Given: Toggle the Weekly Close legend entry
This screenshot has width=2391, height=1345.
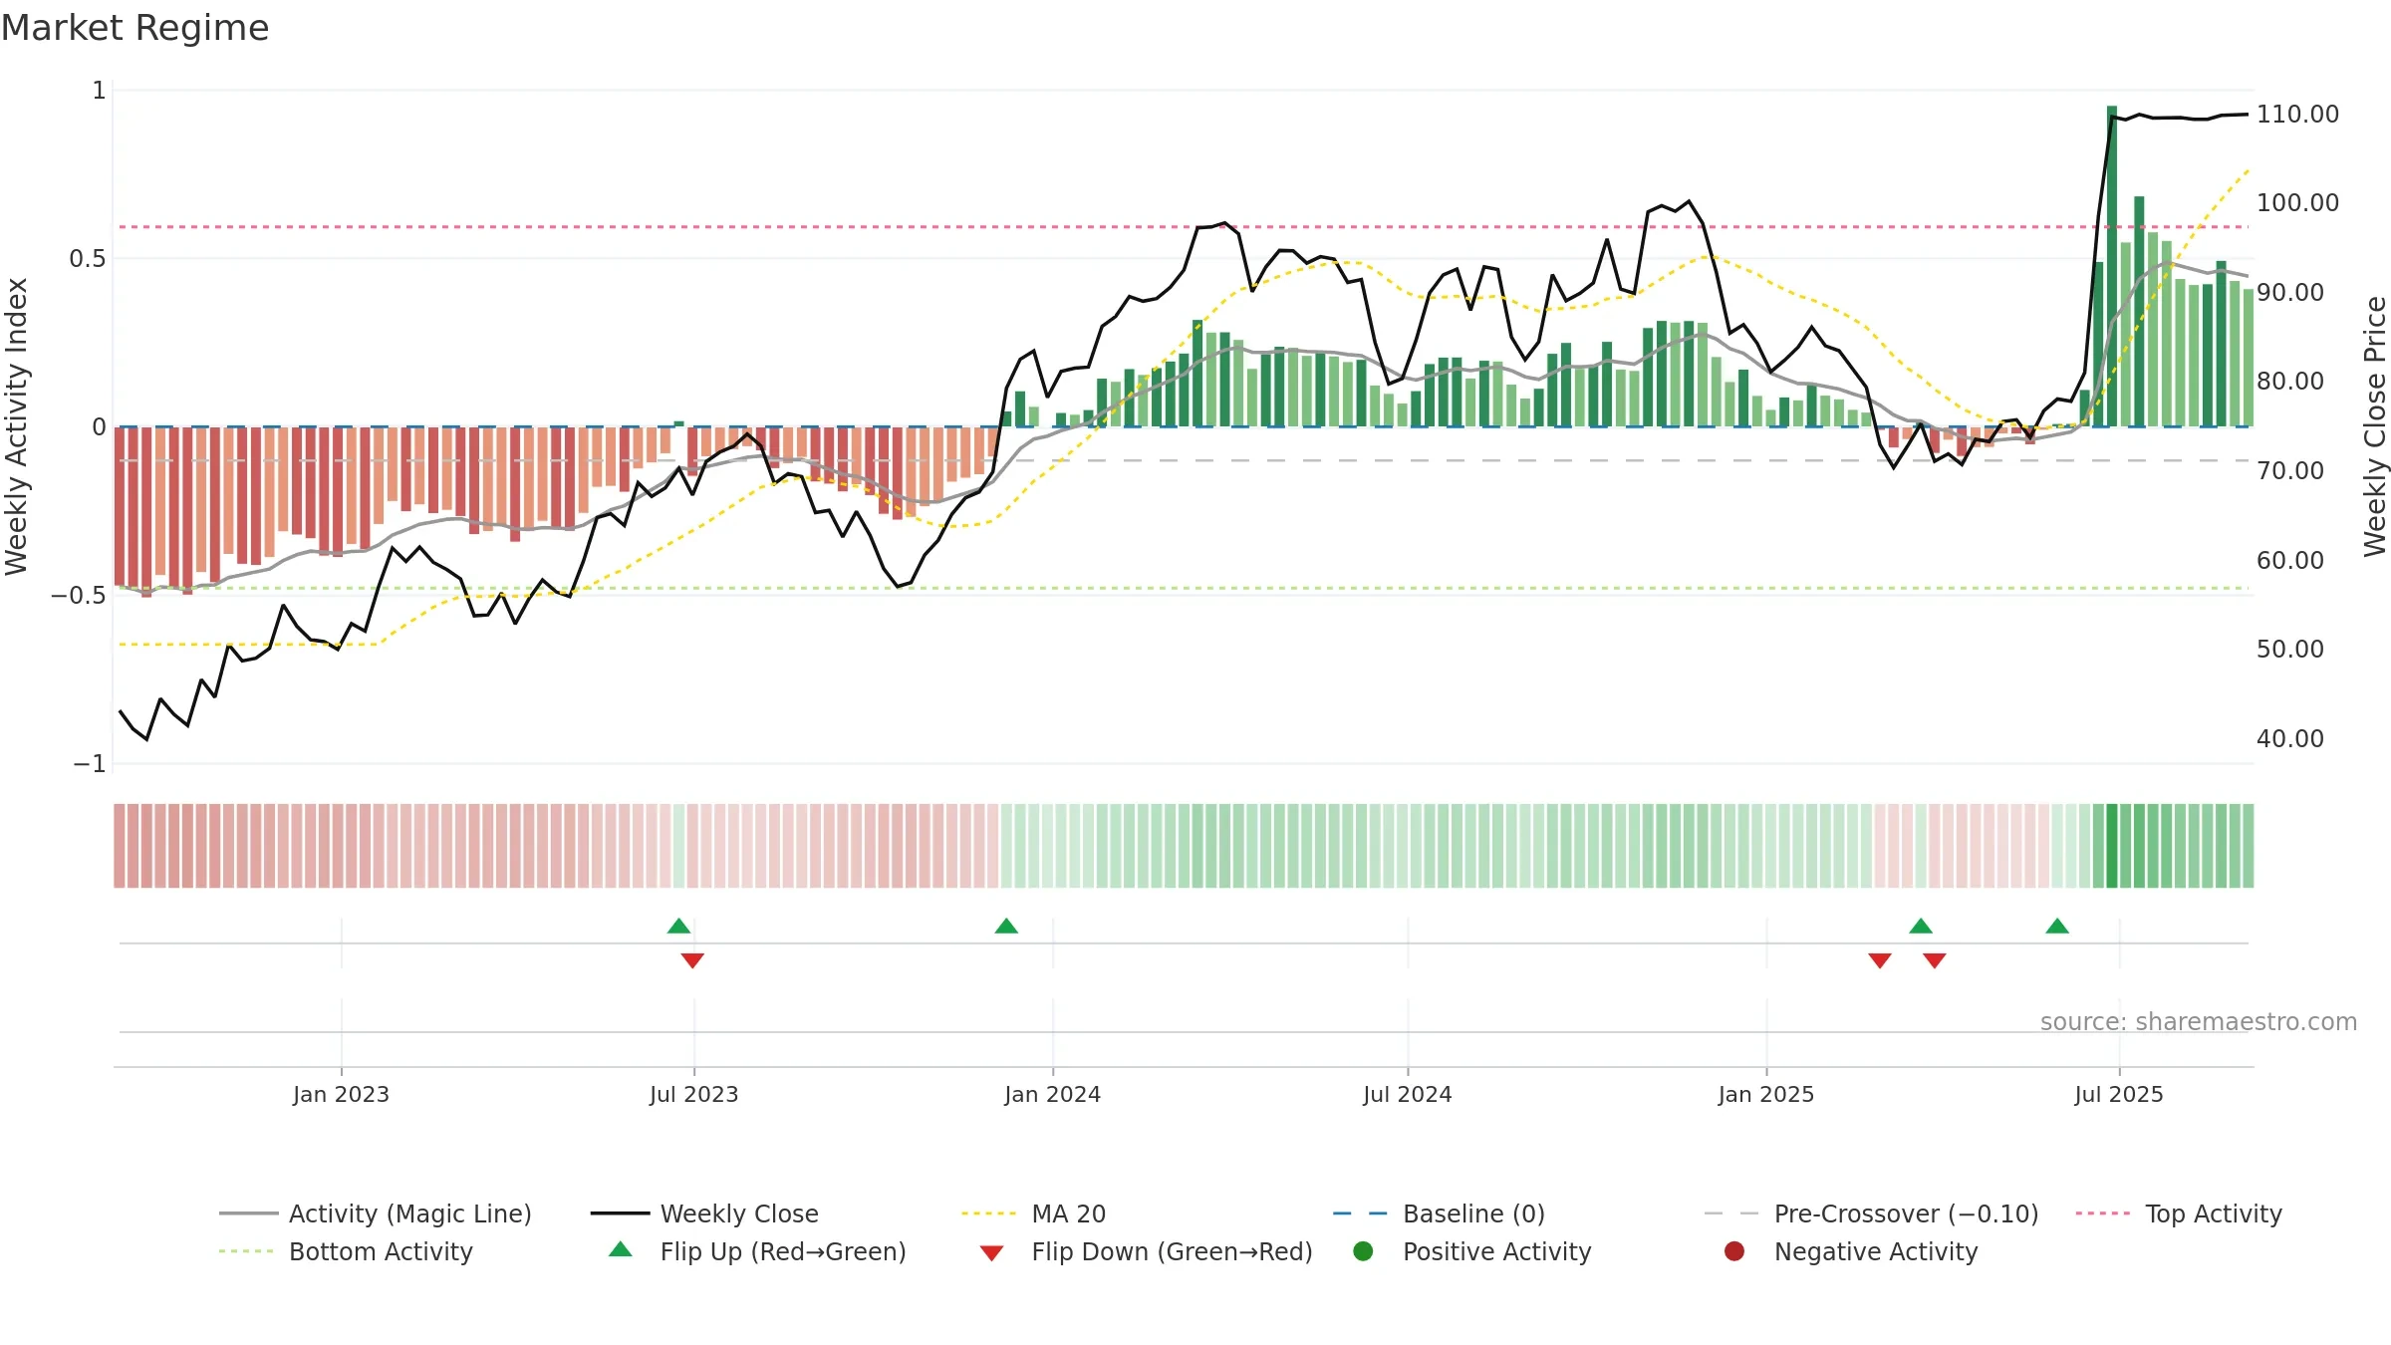Looking at the screenshot, I should pyautogui.click(x=704, y=1213).
